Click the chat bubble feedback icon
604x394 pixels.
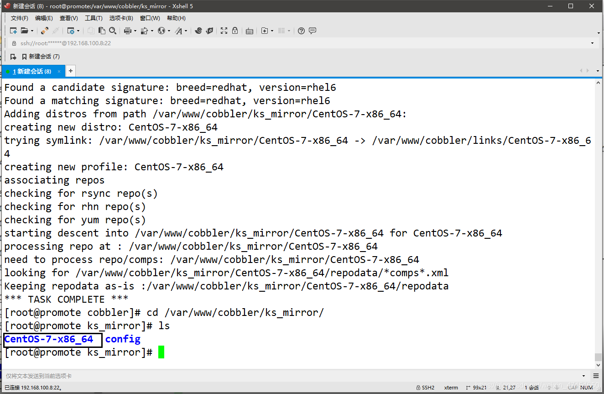click(312, 31)
